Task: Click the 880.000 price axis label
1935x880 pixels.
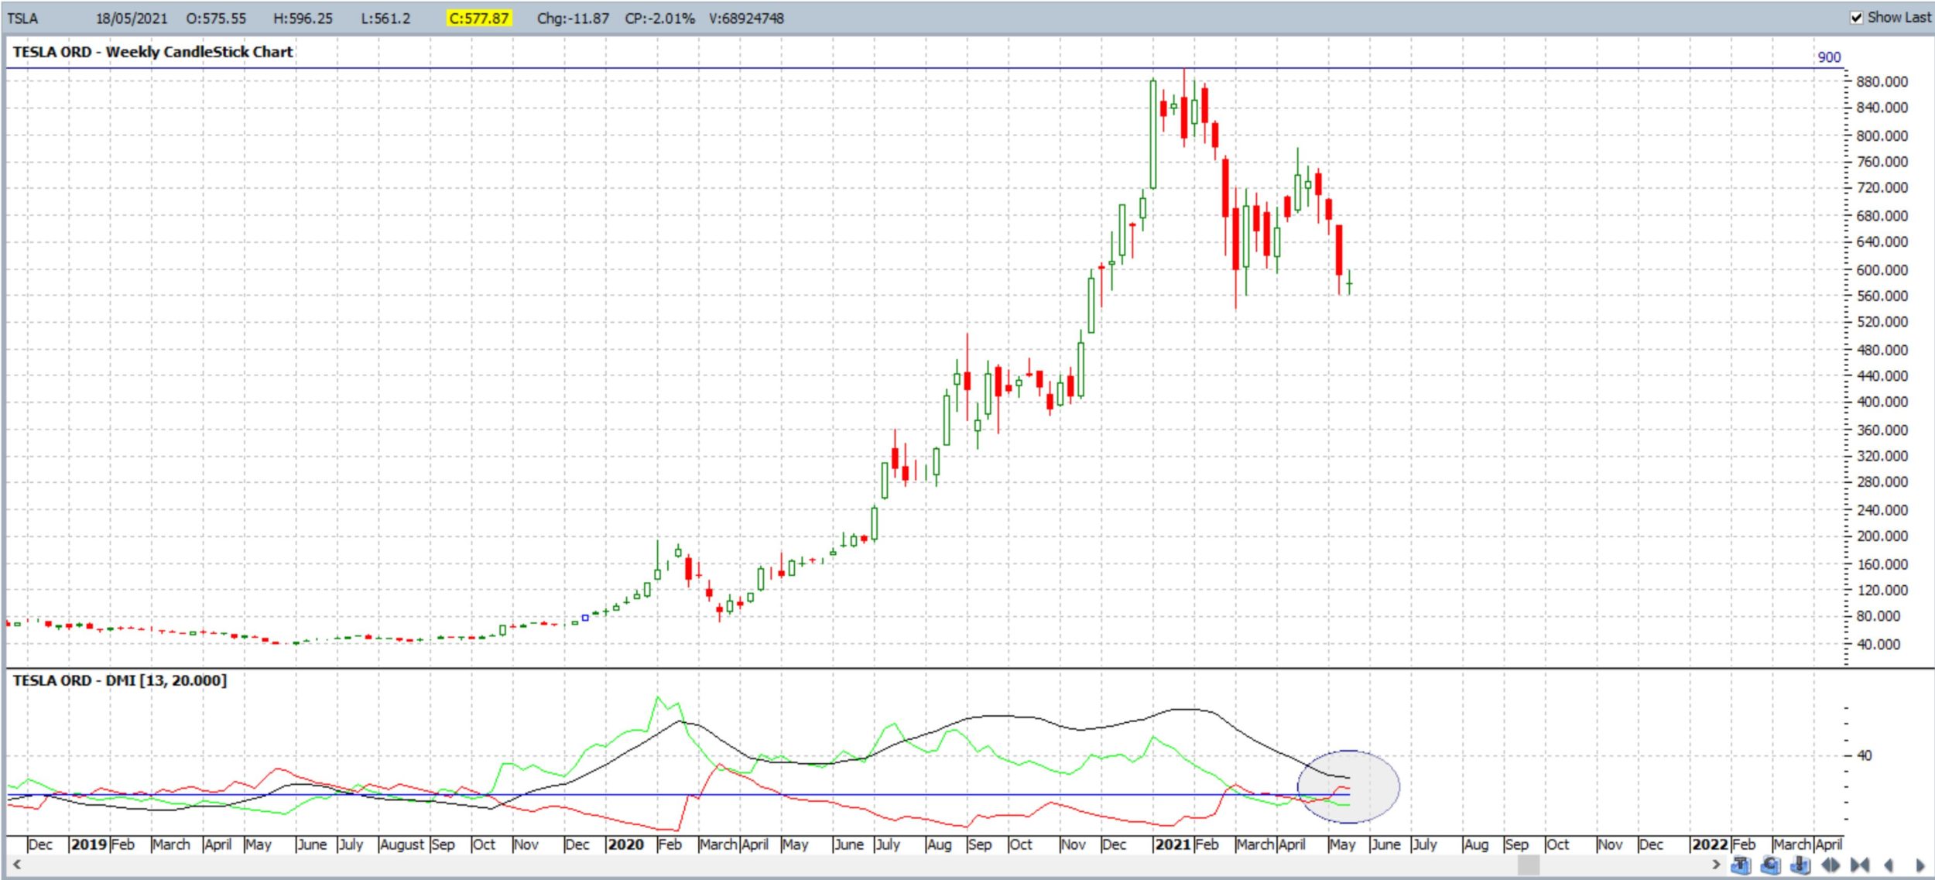Action: pyautogui.click(x=1882, y=81)
